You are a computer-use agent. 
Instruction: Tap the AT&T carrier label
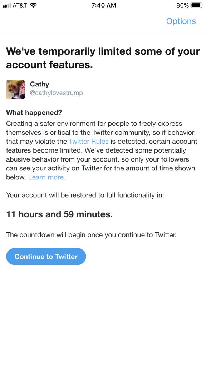point(20,5)
